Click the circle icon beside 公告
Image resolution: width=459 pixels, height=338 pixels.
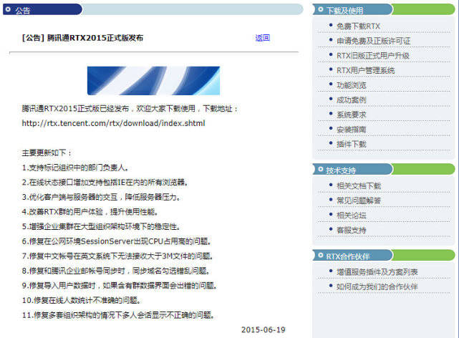[8, 9]
